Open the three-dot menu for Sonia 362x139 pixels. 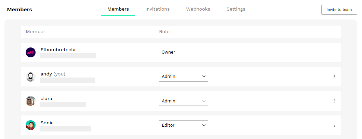[334, 125]
